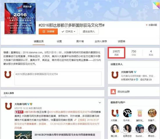Click the red add fan group icon
The width and height of the screenshot is (160, 139).
click(x=113, y=92)
